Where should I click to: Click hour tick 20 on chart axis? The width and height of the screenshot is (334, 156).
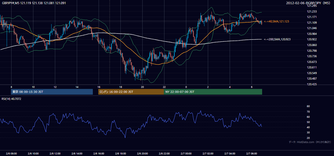coord(142,87)
